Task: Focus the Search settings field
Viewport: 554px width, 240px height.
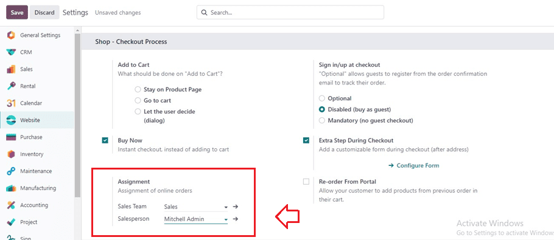Action: pyautogui.click(x=290, y=12)
